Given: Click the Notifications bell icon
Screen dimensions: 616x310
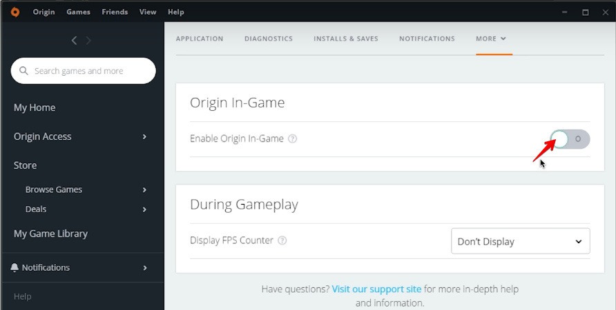Looking at the screenshot, I should (15, 268).
